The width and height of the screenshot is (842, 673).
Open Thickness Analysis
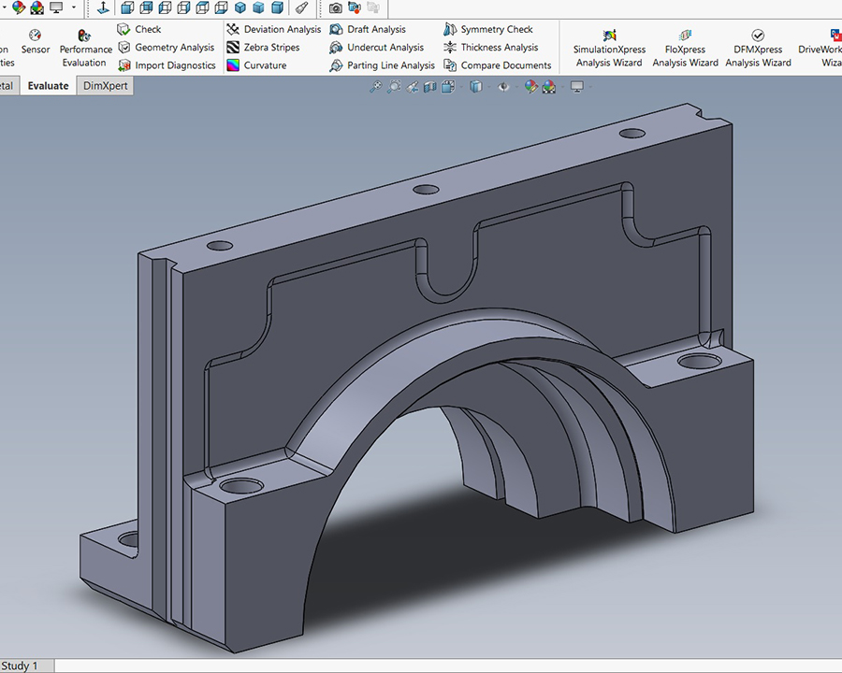pyautogui.click(x=490, y=48)
